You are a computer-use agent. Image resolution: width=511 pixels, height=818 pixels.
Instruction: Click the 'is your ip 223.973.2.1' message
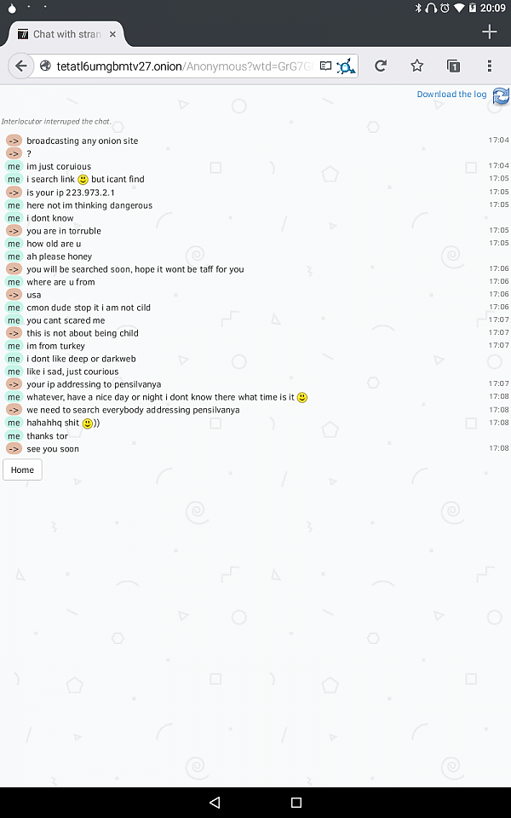coord(71,193)
